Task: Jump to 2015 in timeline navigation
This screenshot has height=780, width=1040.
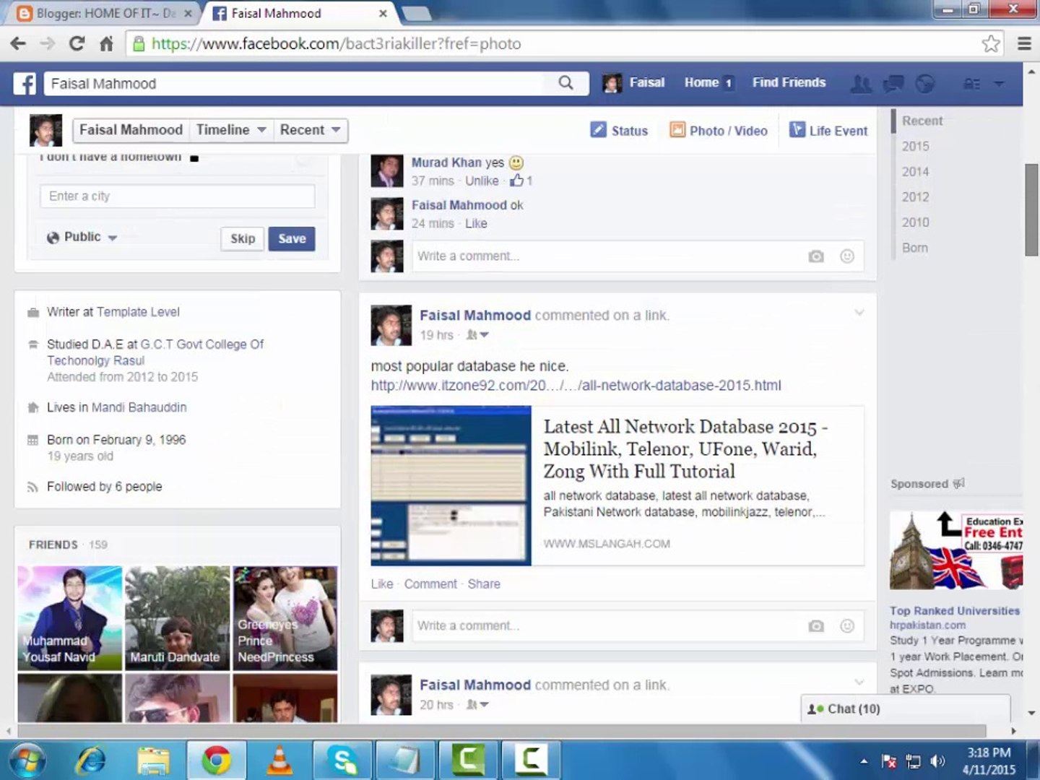Action: (x=915, y=147)
